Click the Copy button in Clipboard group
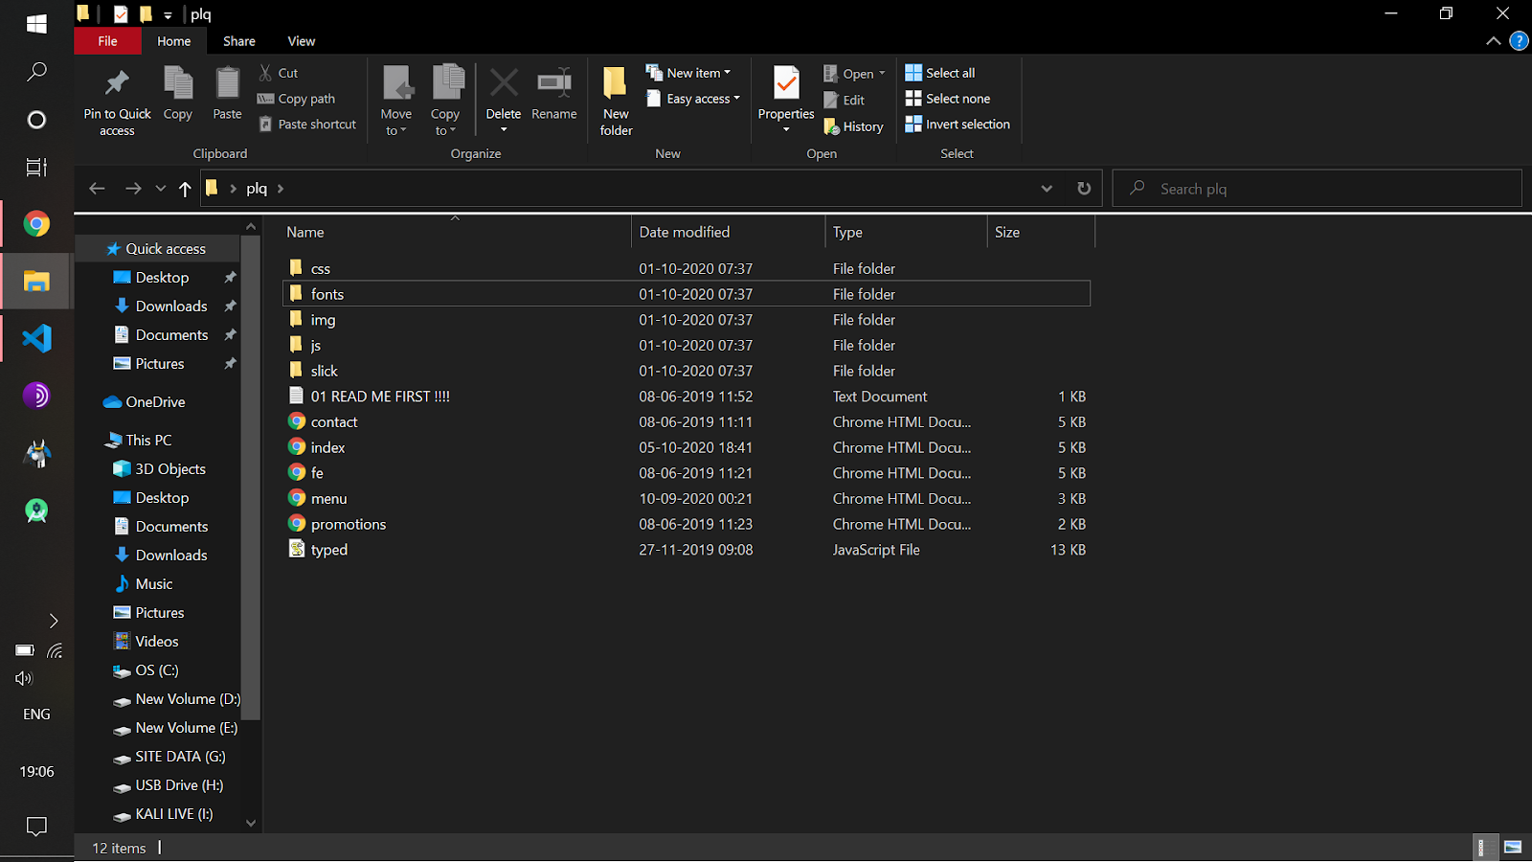Screen dimensions: 1532x862 click(178, 94)
